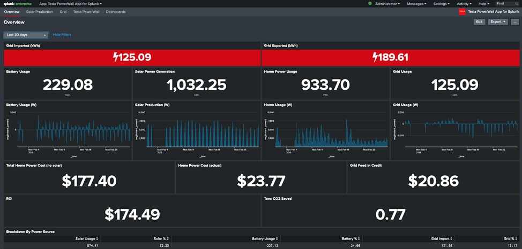Click the green health status indicator

(370, 4)
